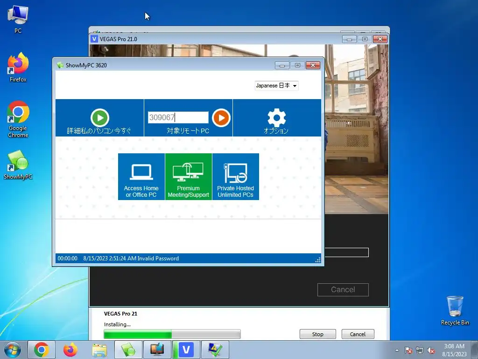Open ShowMyPC desktop shortcut
The image size is (478, 359).
[18, 165]
